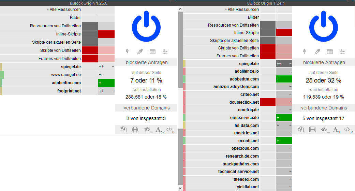Select amazon-adsystem.com domain row
Screen dimensions: 355x191
coord(221,87)
